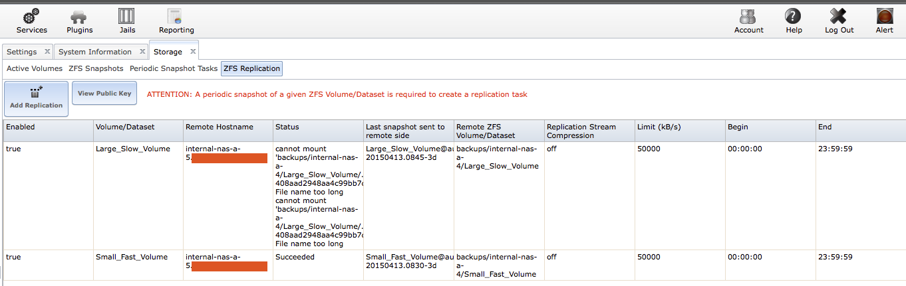Open the Reporting icon
This screenshot has height=286, width=906.
(176, 16)
